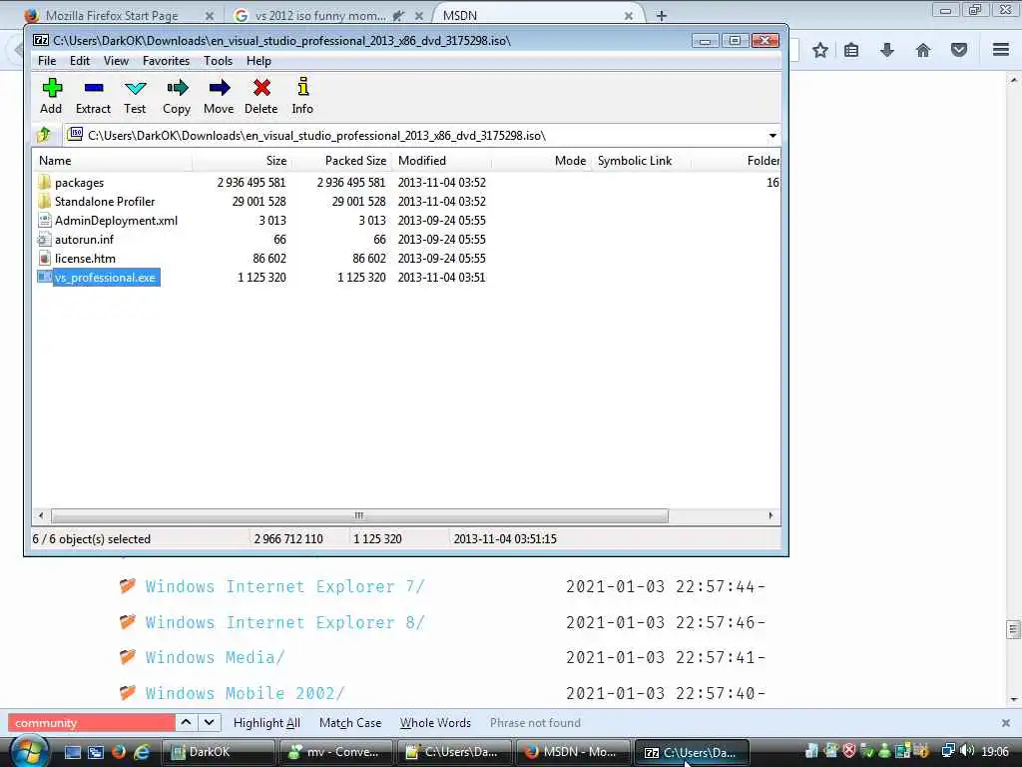Open the Windows Mobile 2002/ link
This screenshot has width=1022, height=767.
coord(246,693)
